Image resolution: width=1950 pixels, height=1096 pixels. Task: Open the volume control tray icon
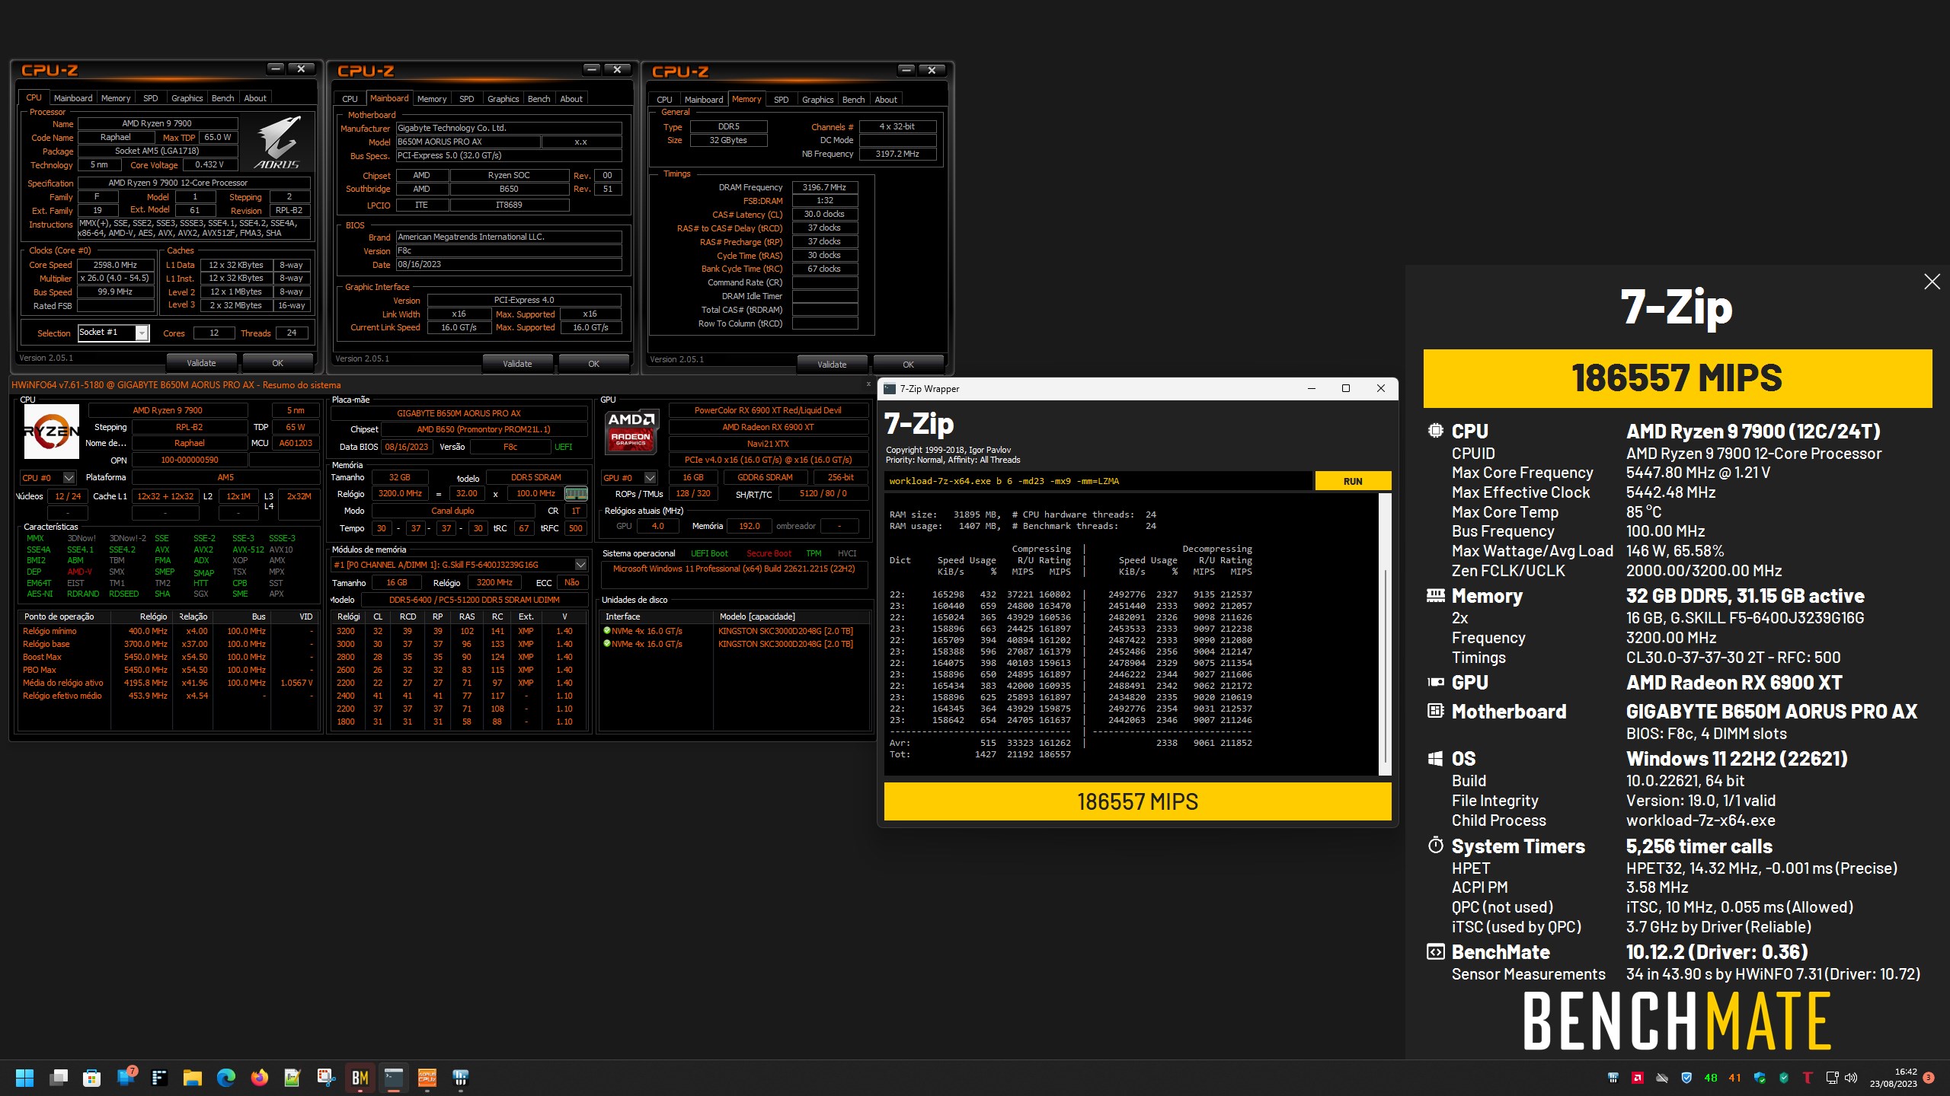[1852, 1078]
